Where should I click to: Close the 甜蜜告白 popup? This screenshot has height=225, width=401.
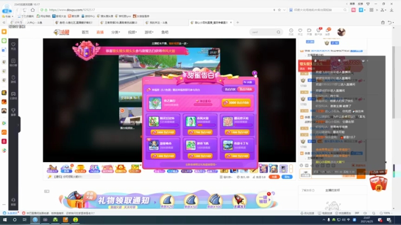click(255, 74)
